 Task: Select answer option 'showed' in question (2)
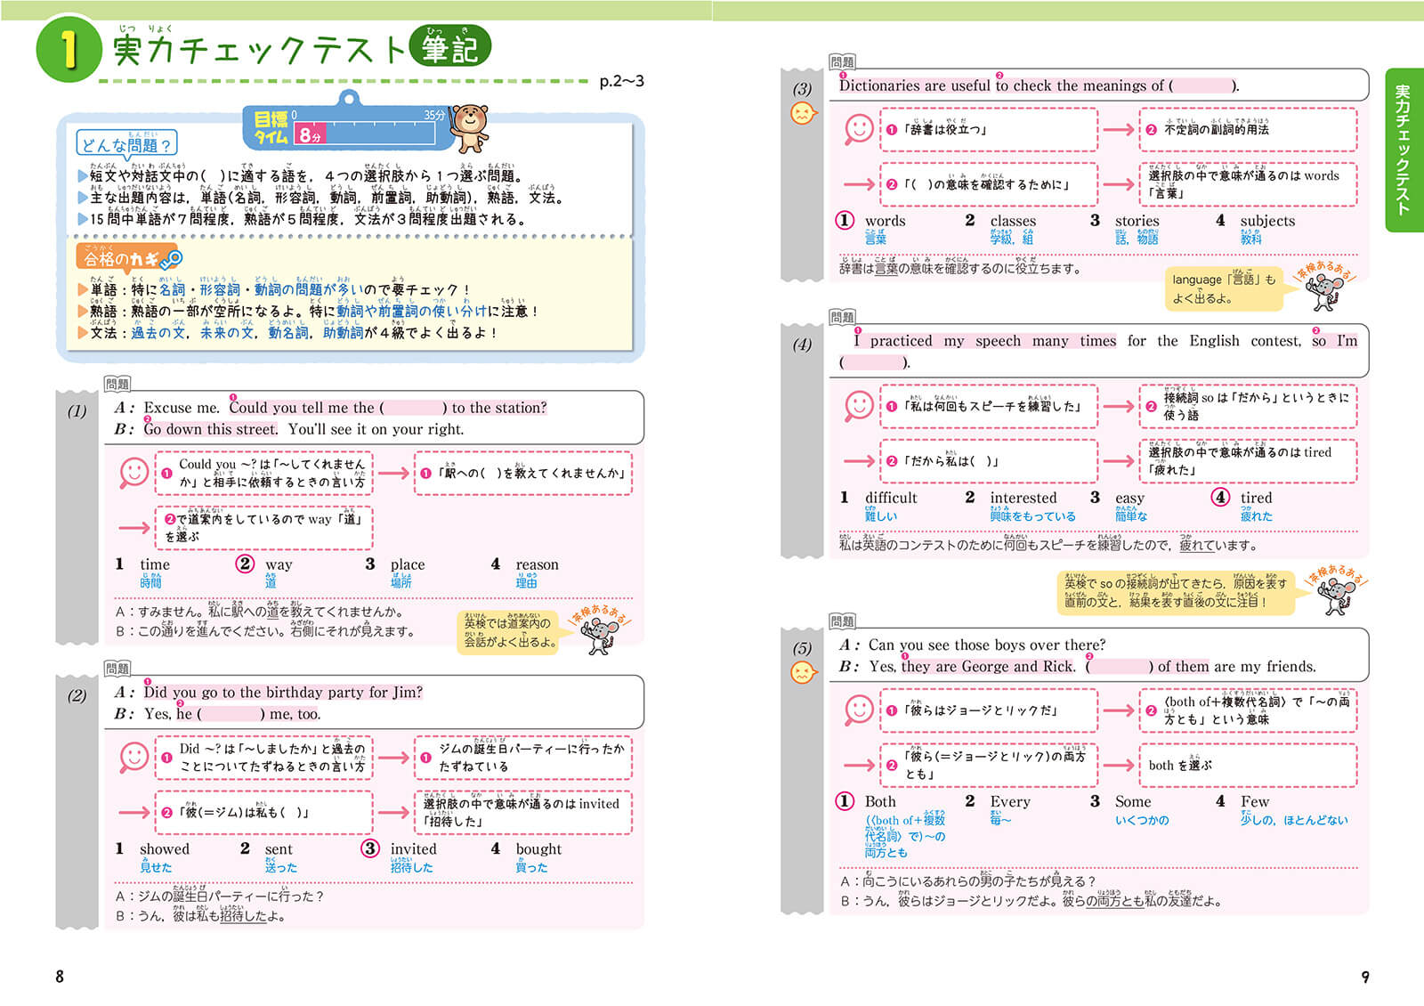click(x=165, y=849)
